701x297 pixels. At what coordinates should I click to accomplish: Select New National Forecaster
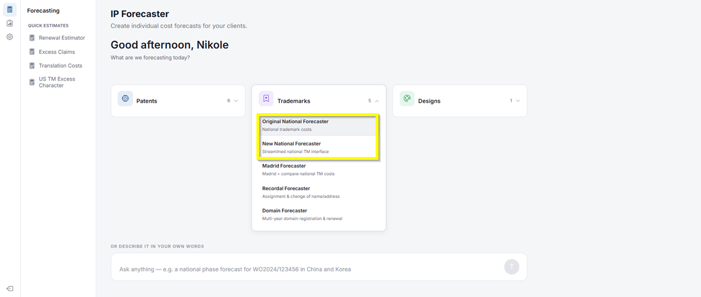coord(318,147)
